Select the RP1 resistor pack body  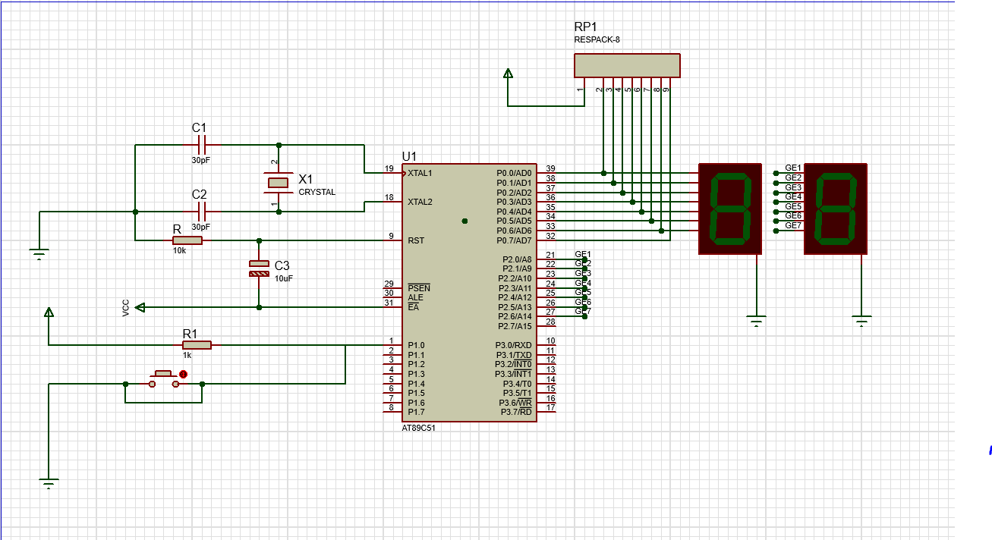[627, 66]
